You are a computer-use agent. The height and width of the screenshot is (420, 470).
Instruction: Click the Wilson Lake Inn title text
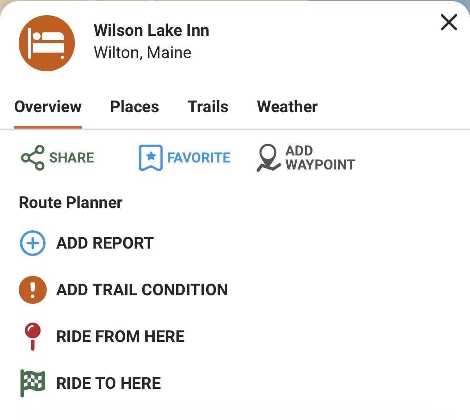tap(152, 30)
